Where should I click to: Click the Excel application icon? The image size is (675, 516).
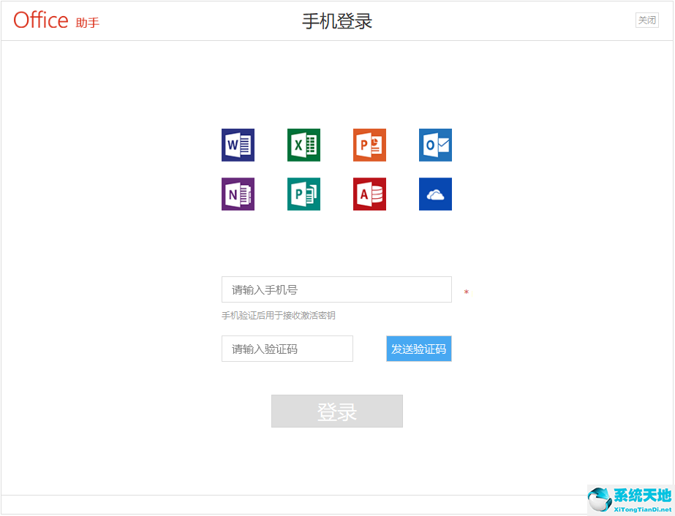coord(303,145)
